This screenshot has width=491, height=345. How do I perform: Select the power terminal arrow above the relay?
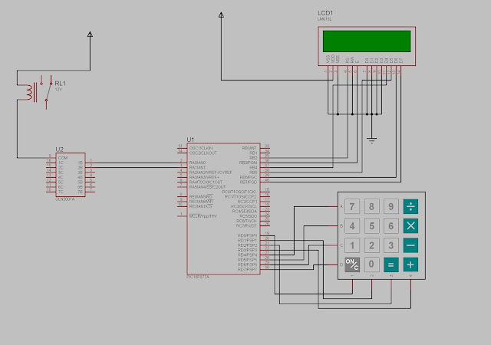point(90,34)
